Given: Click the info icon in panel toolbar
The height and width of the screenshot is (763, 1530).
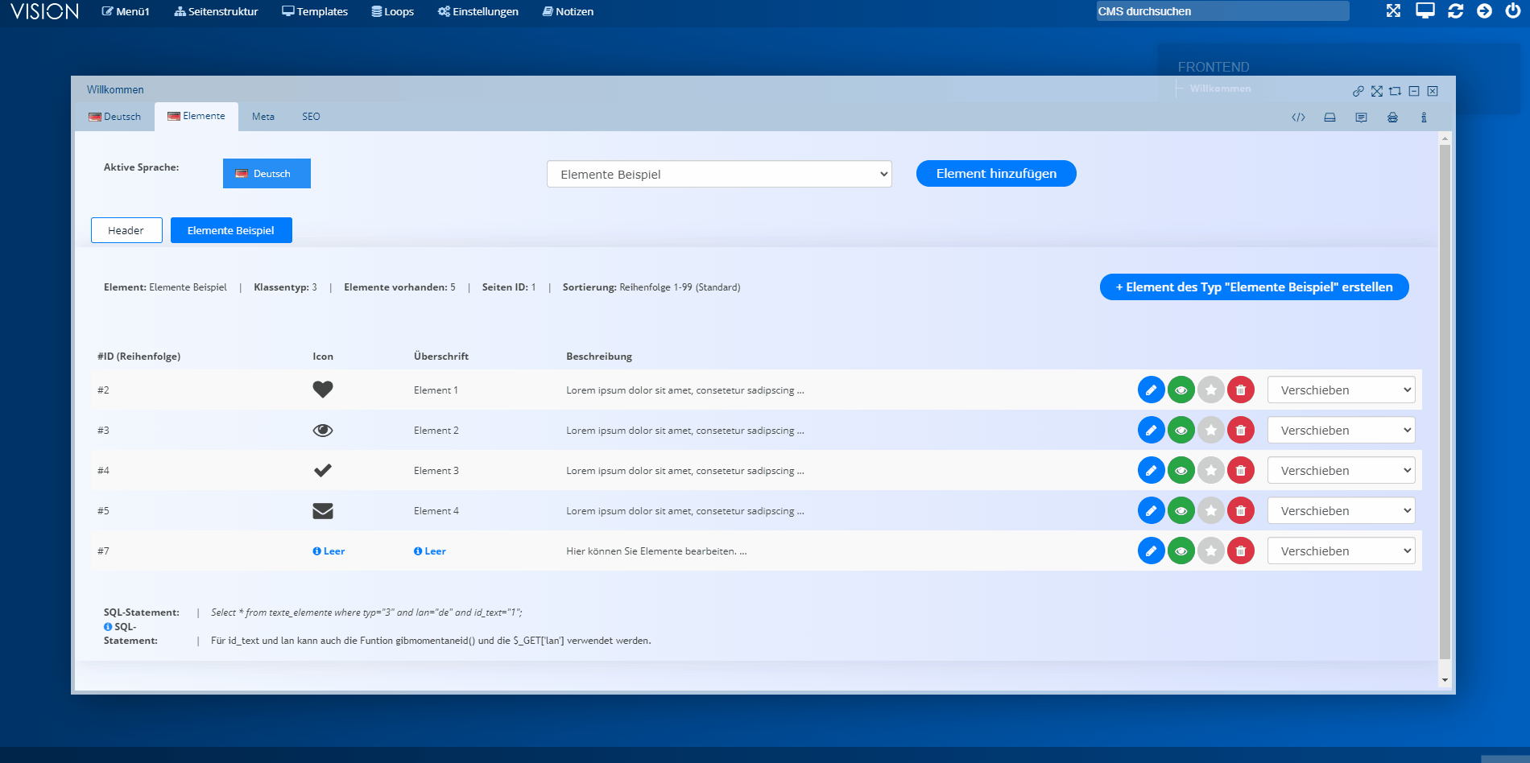Looking at the screenshot, I should tap(1424, 118).
